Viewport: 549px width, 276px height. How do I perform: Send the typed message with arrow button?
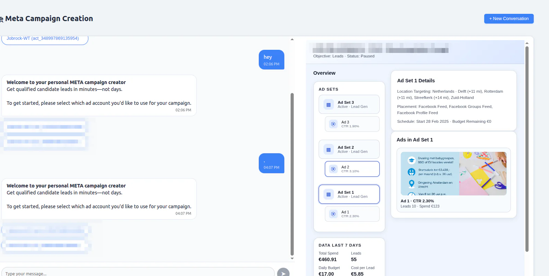pyautogui.click(x=283, y=273)
